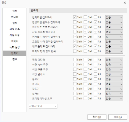Enable Shift for 색상 추출 도구
This screenshot has width=129, height=122.
coord(75,69)
